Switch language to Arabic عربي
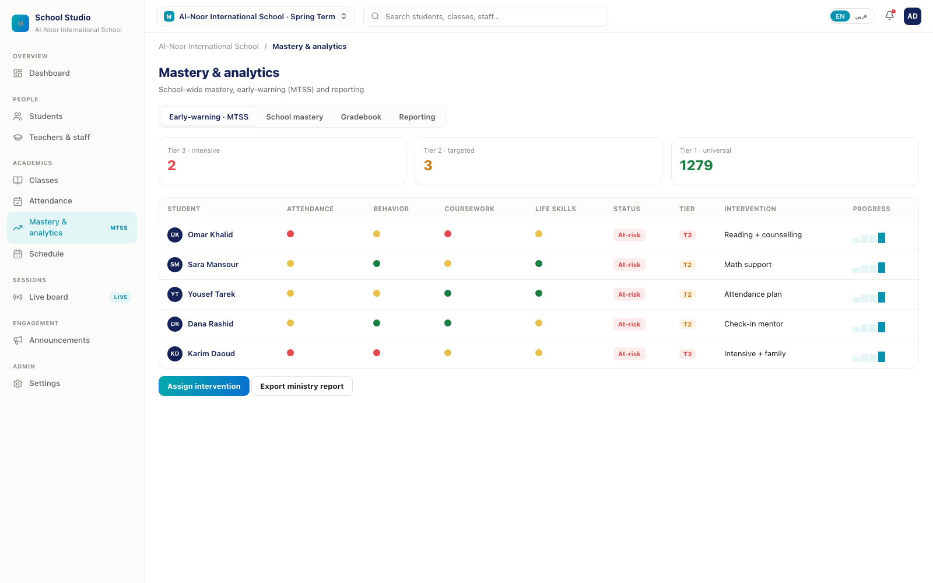The height and width of the screenshot is (583, 933). [861, 16]
